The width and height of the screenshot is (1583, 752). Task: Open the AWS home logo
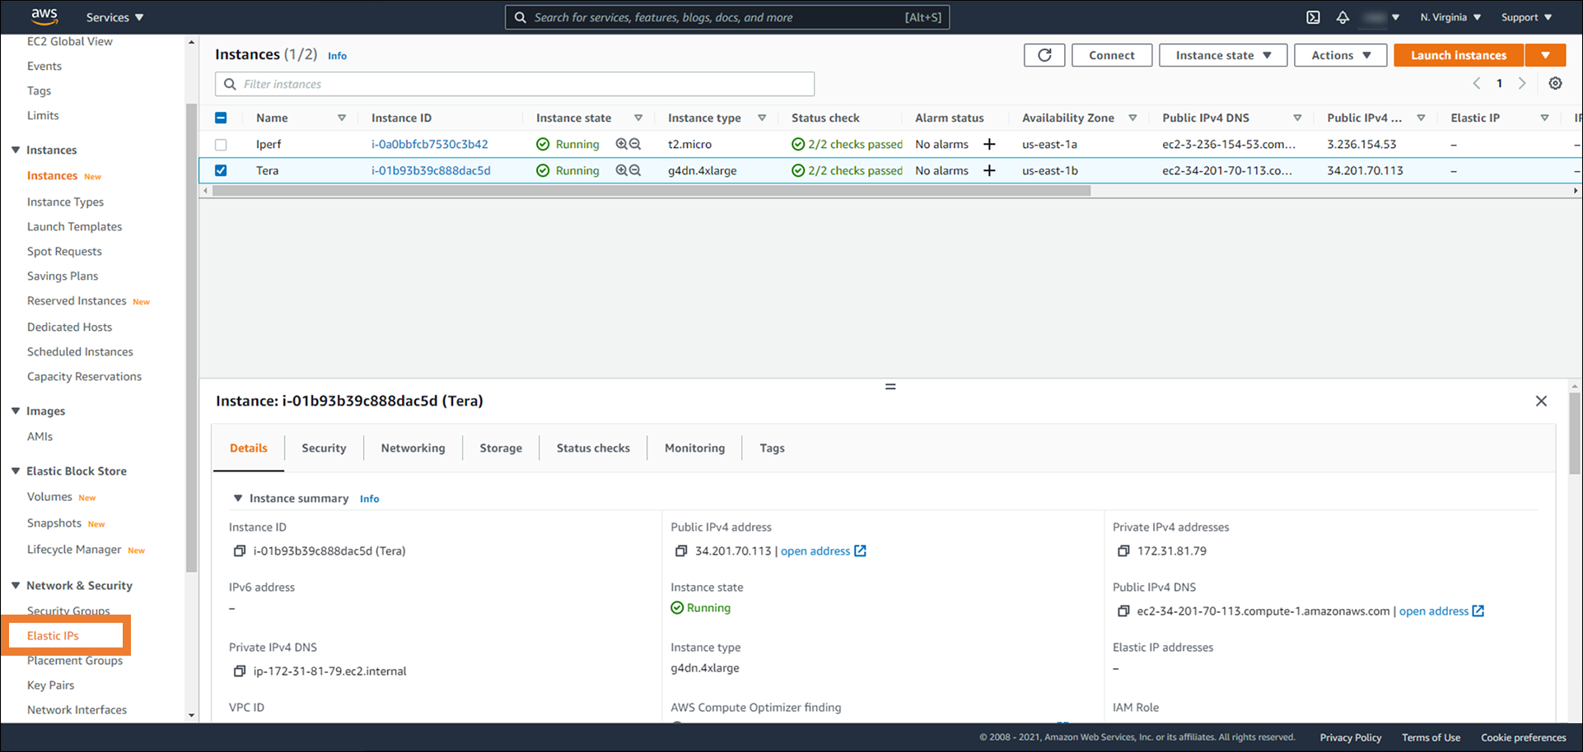[x=44, y=16]
